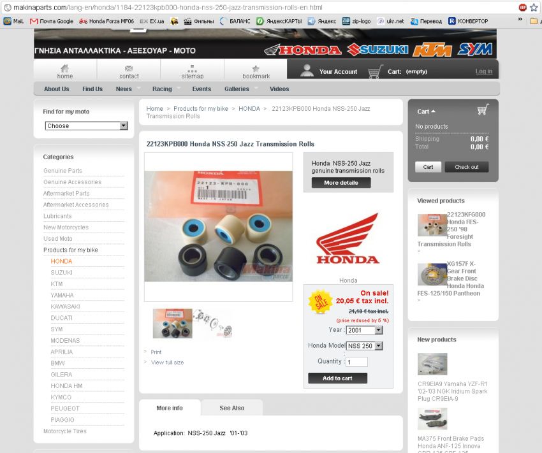542x453 pixels.
Task: Open the Videos menu item
Action: point(279,89)
